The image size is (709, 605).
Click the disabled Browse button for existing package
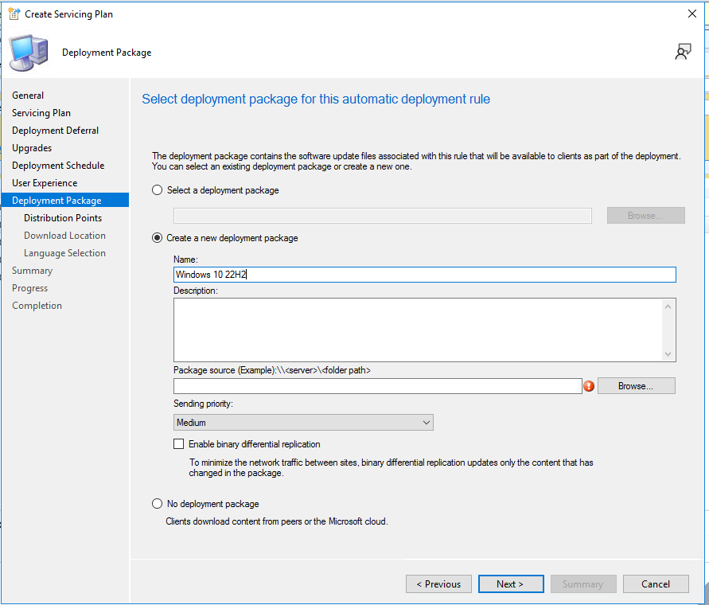pos(645,216)
